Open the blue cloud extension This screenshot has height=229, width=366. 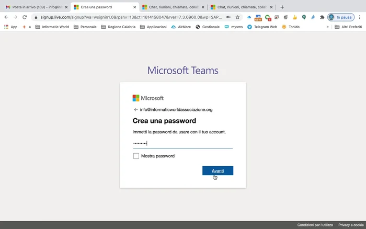249,17
